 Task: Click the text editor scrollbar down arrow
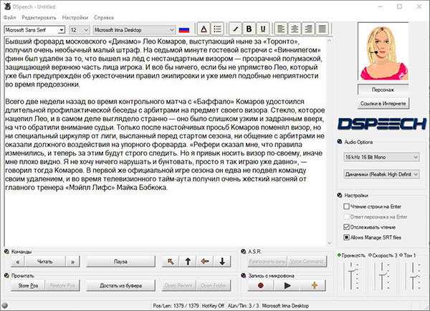[x=330, y=243]
